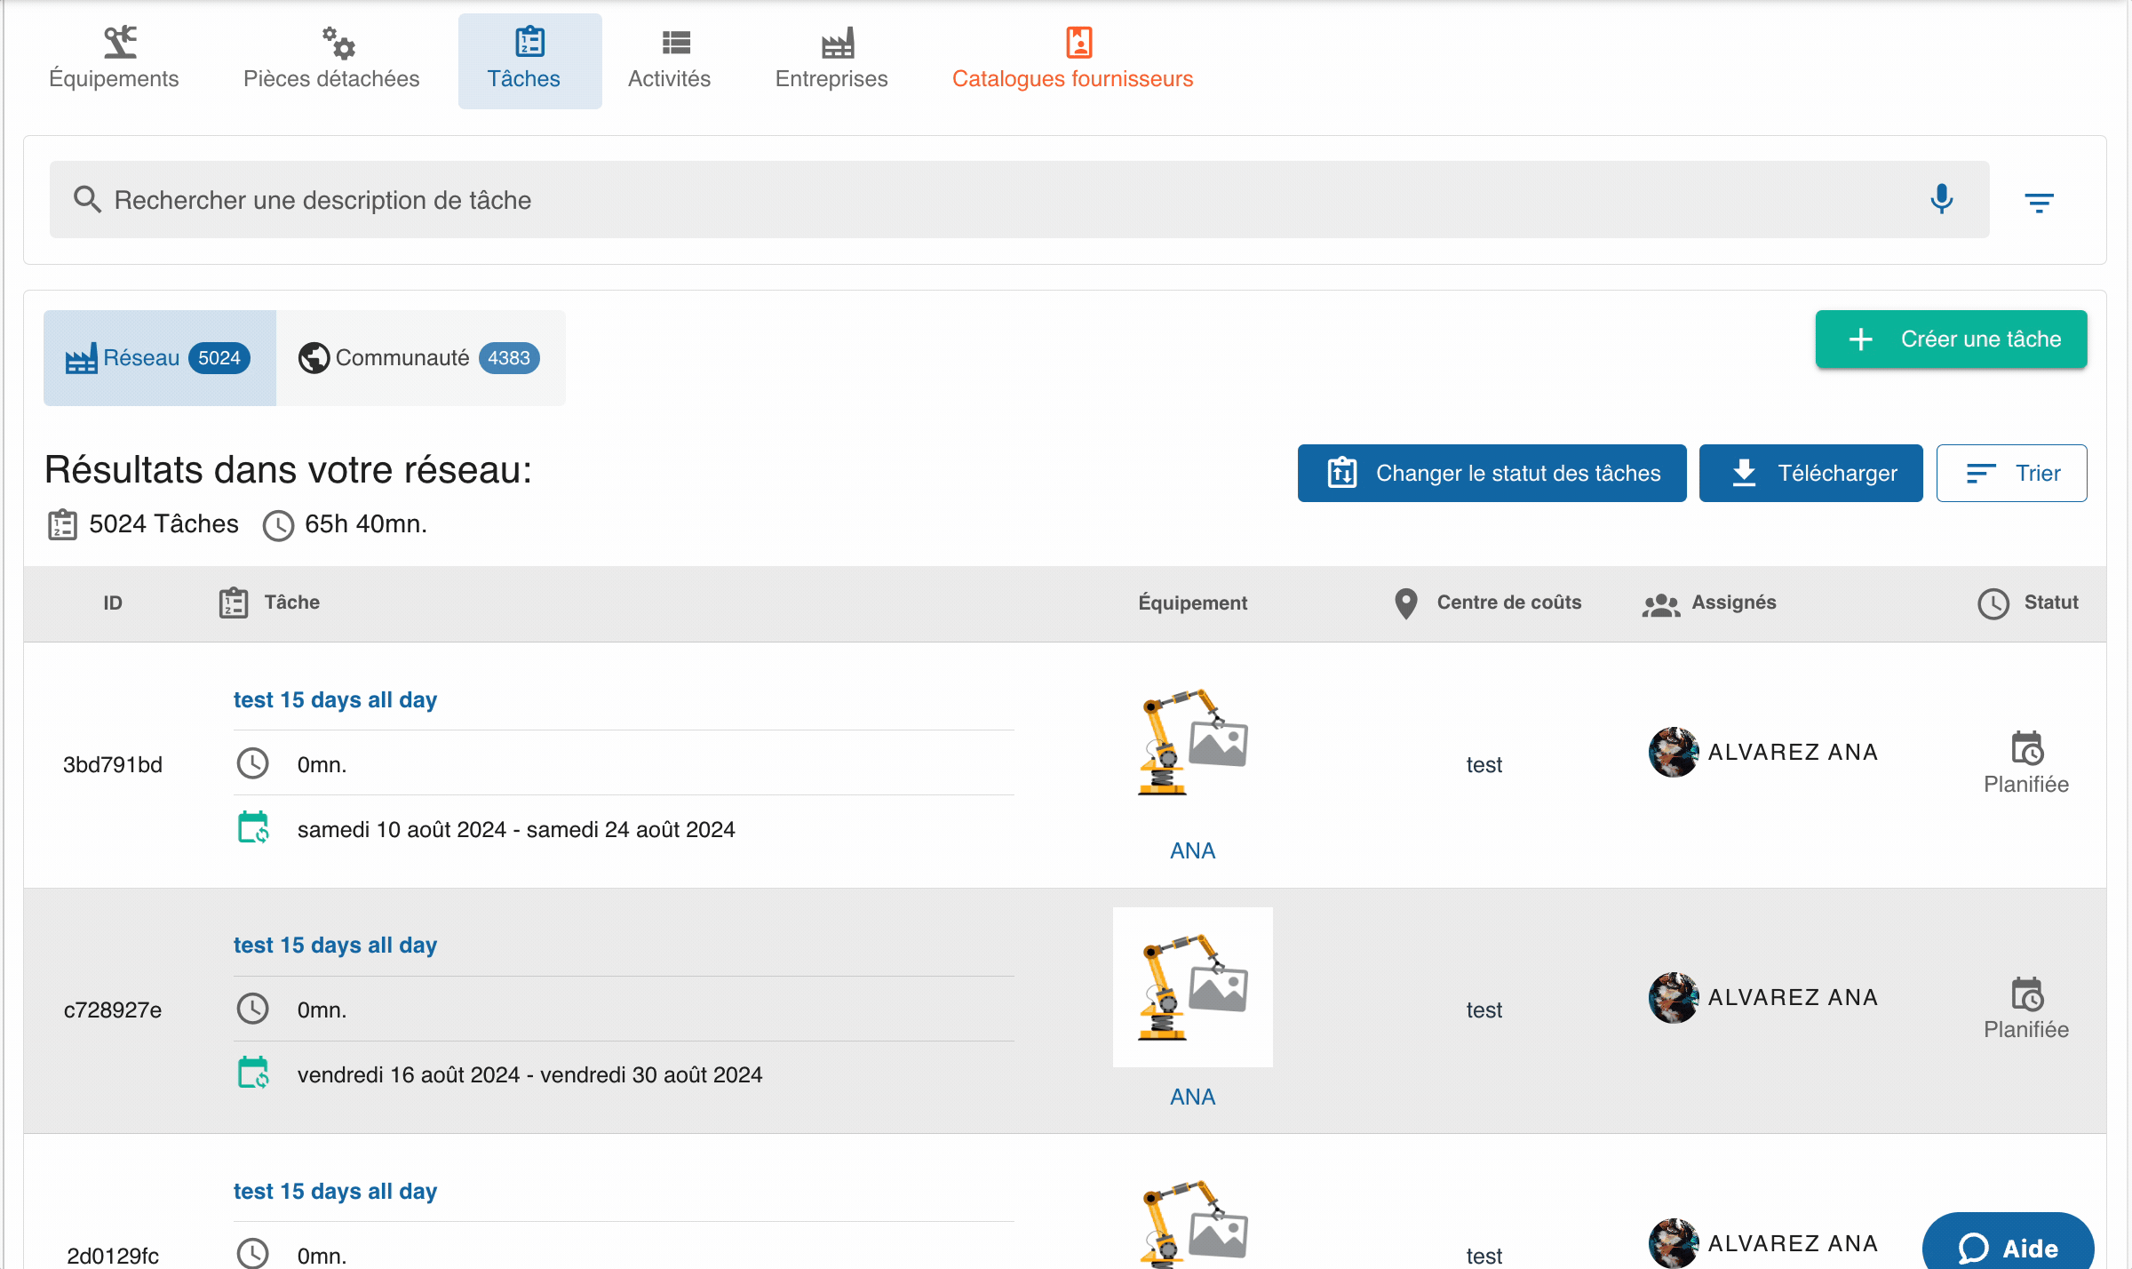Image resolution: width=2132 pixels, height=1269 pixels.
Task: Click Changer le statut des tâches button
Action: tap(1492, 473)
